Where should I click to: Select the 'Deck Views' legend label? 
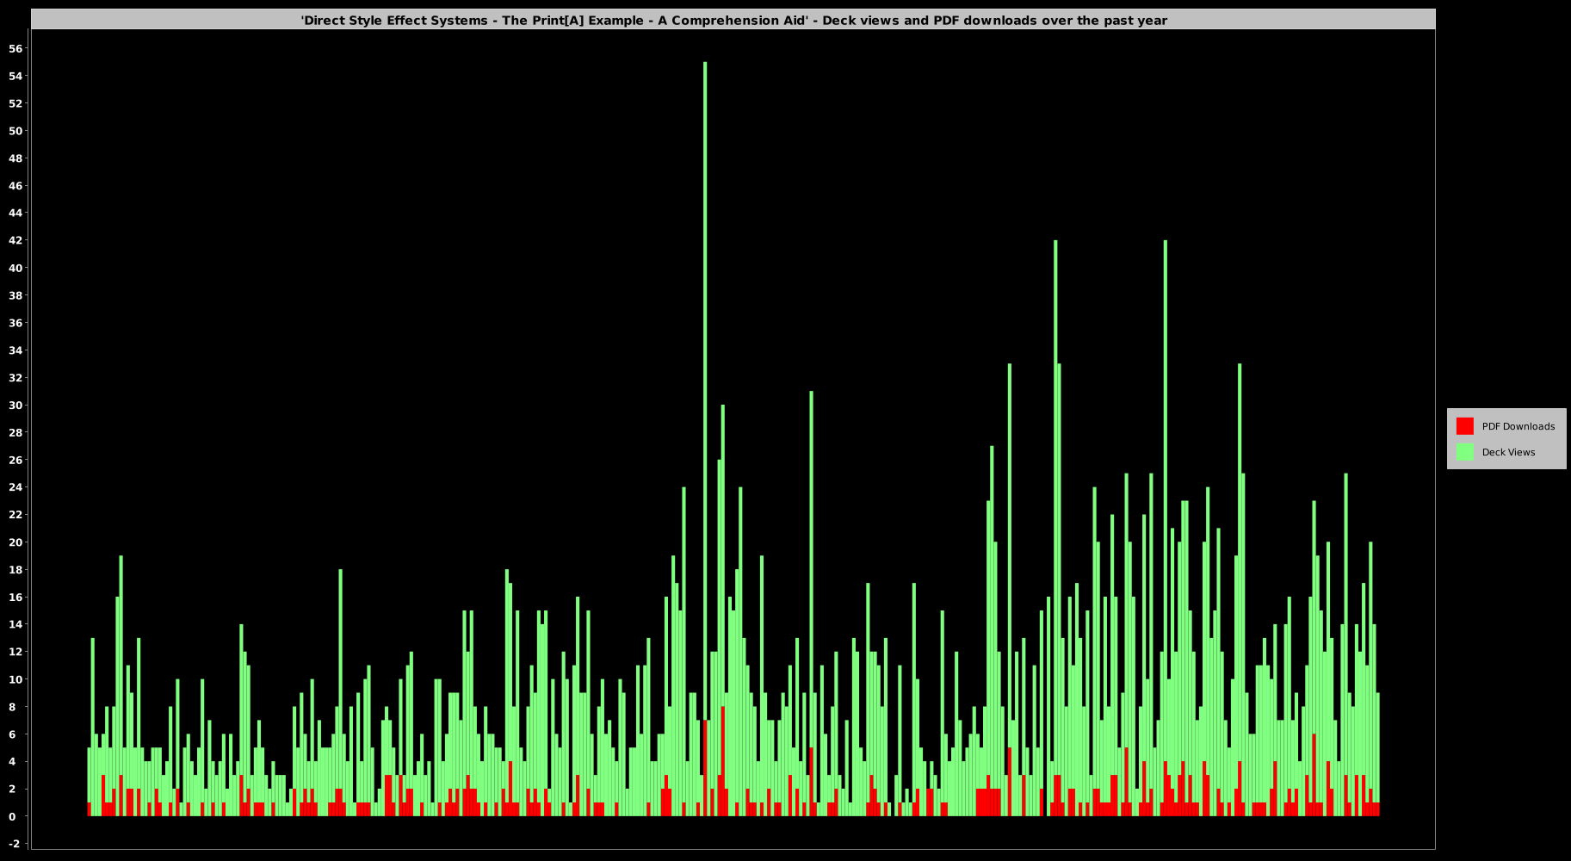coord(1508,452)
